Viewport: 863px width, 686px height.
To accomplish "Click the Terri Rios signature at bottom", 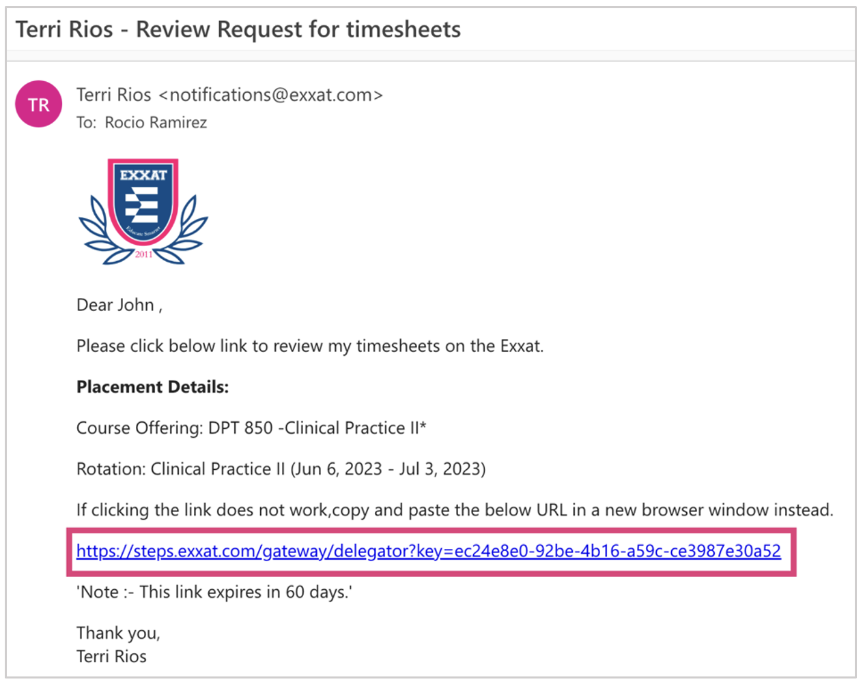I will click(x=111, y=656).
